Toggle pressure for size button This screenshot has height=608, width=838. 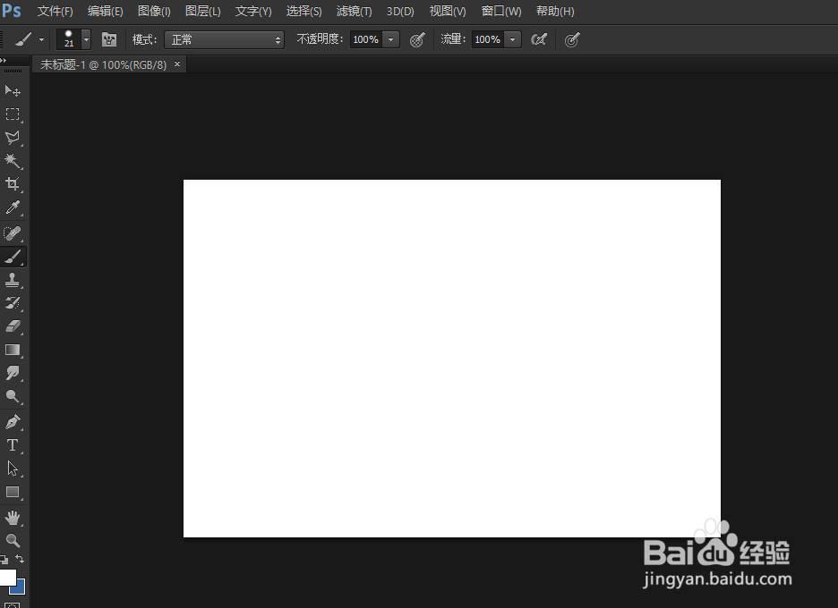pos(572,39)
